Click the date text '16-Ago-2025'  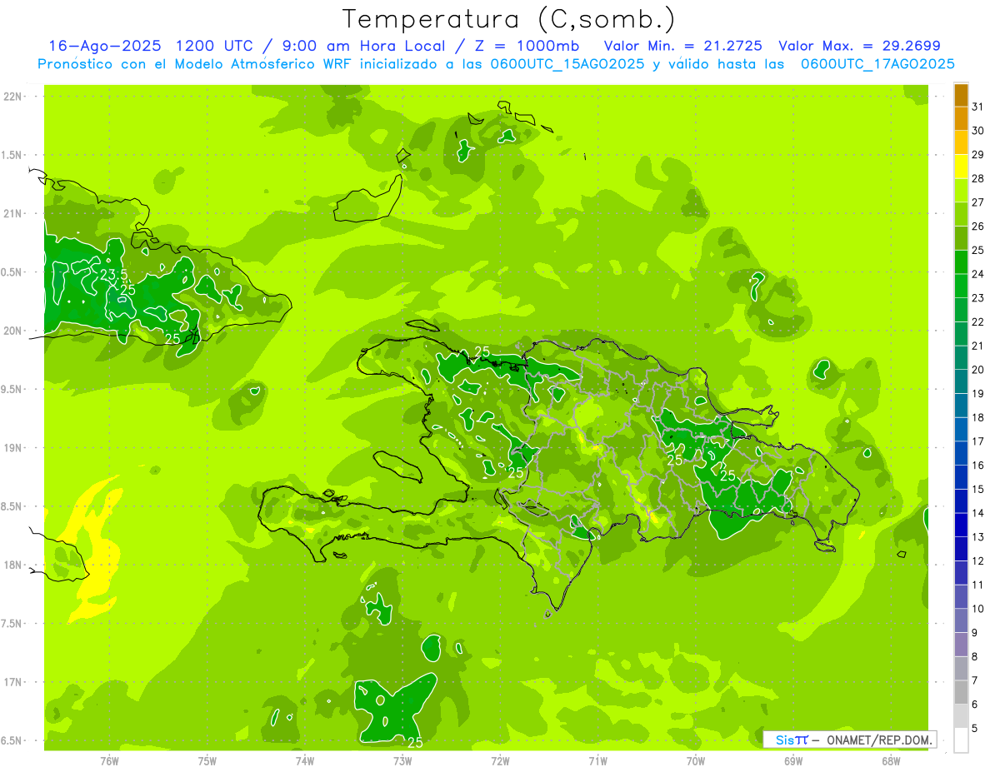(x=104, y=46)
